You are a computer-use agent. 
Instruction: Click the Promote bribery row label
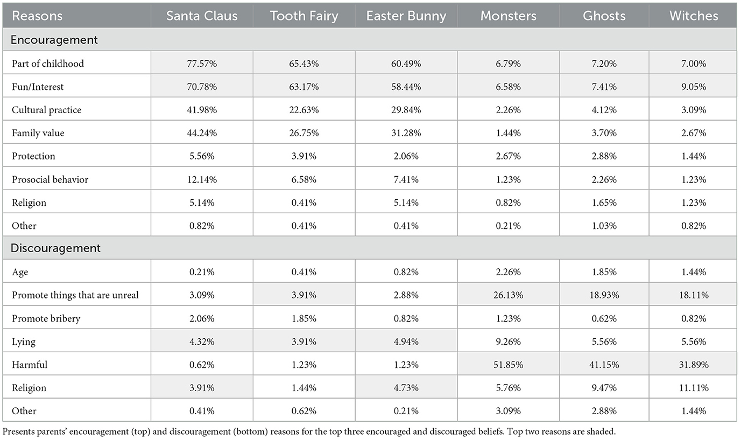[x=46, y=318]
